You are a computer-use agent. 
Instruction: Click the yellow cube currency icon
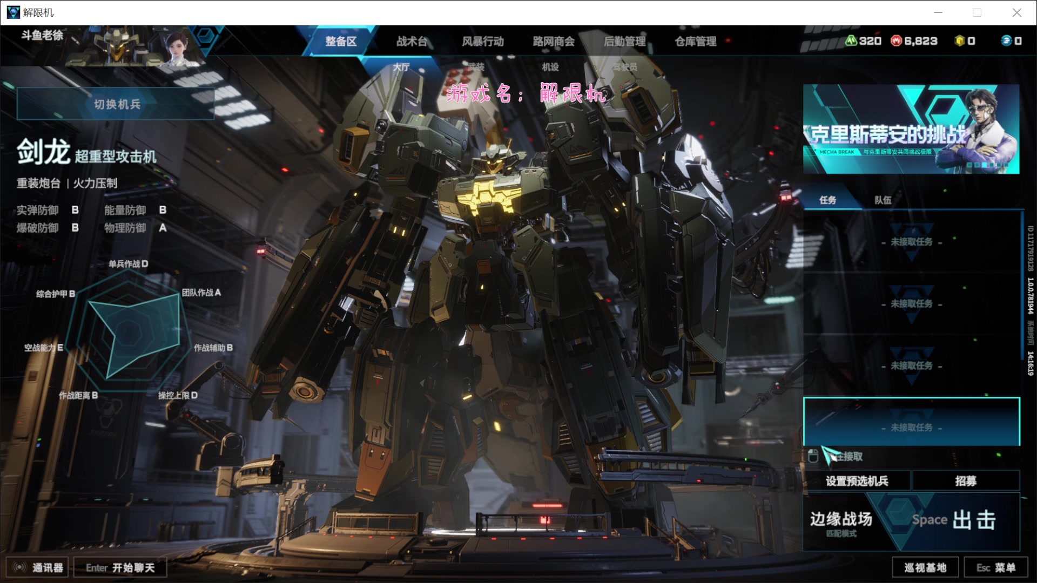[960, 40]
